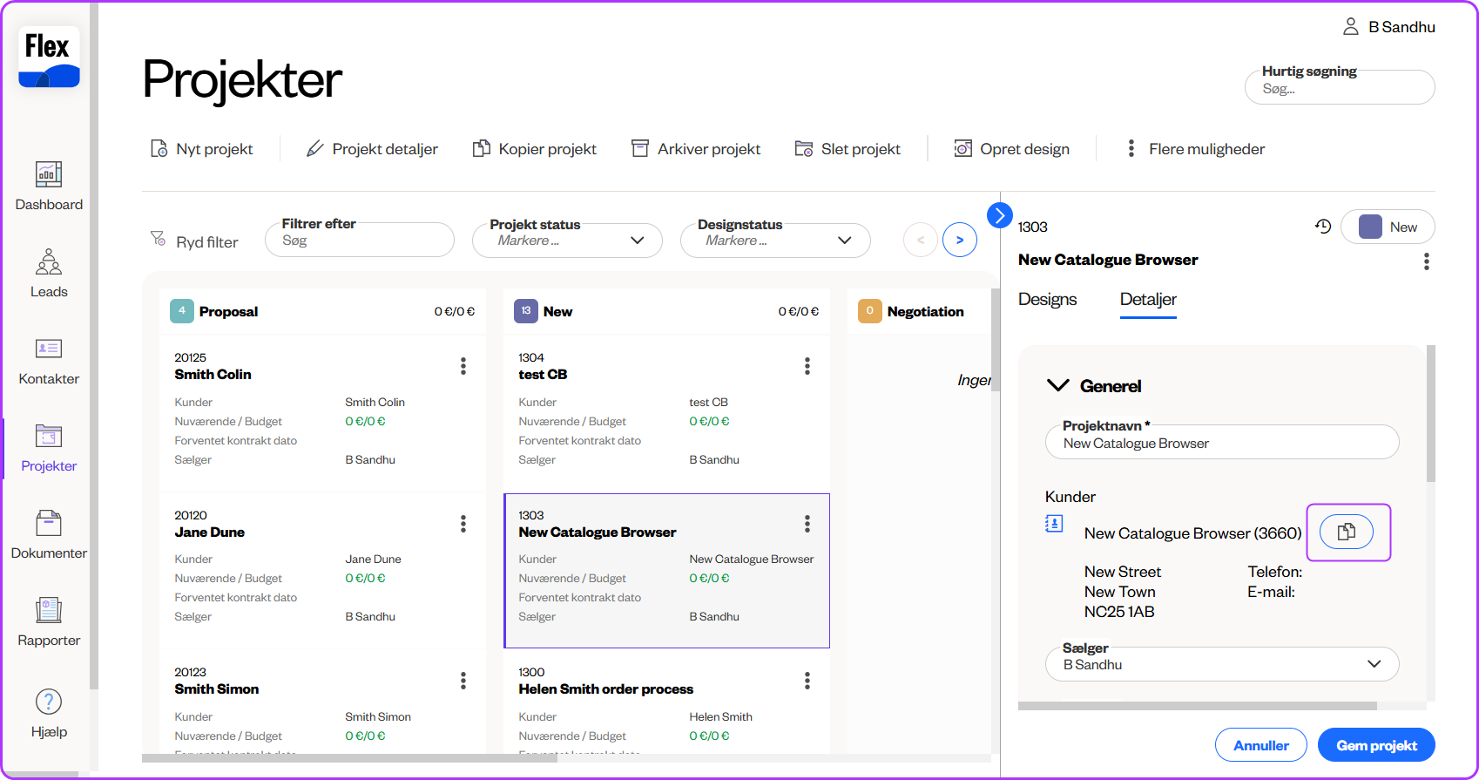Open Kontakter from the sidebar

pos(49,349)
